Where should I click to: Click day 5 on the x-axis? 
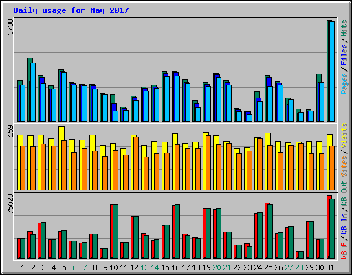point(64,267)
